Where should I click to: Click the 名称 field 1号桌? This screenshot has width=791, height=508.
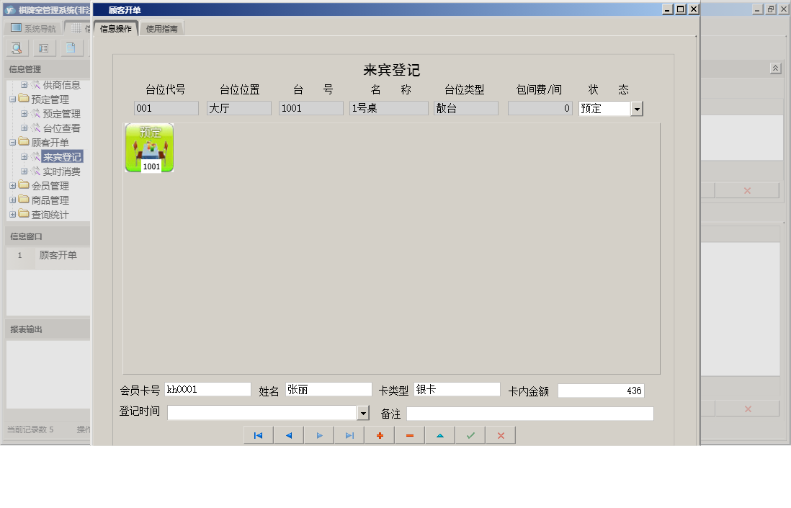click(389, 109)
